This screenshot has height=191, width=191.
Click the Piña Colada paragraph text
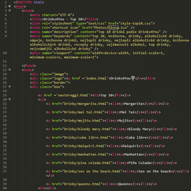(139, 163)
